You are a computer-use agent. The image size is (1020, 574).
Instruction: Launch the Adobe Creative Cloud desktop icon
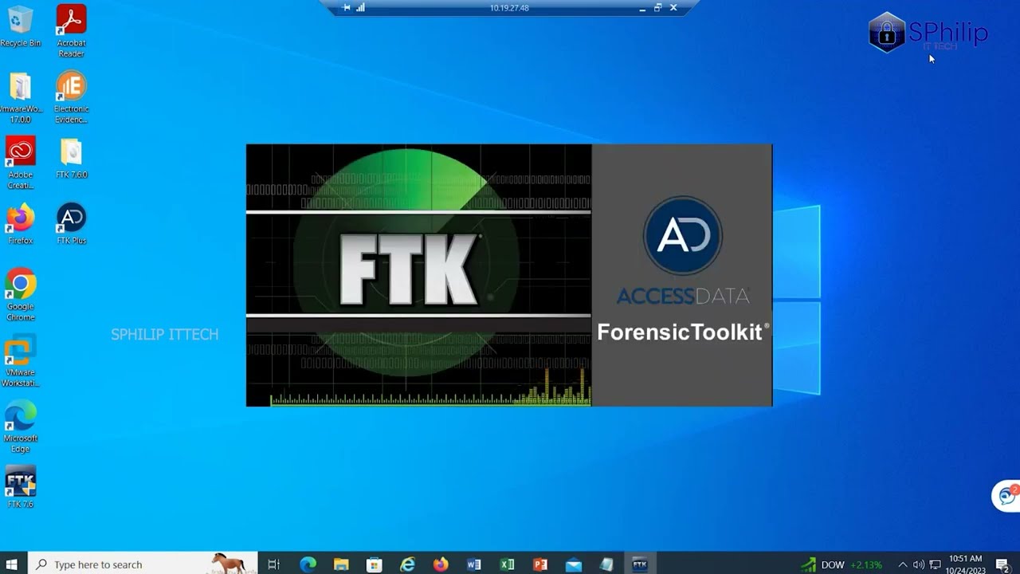20,163
